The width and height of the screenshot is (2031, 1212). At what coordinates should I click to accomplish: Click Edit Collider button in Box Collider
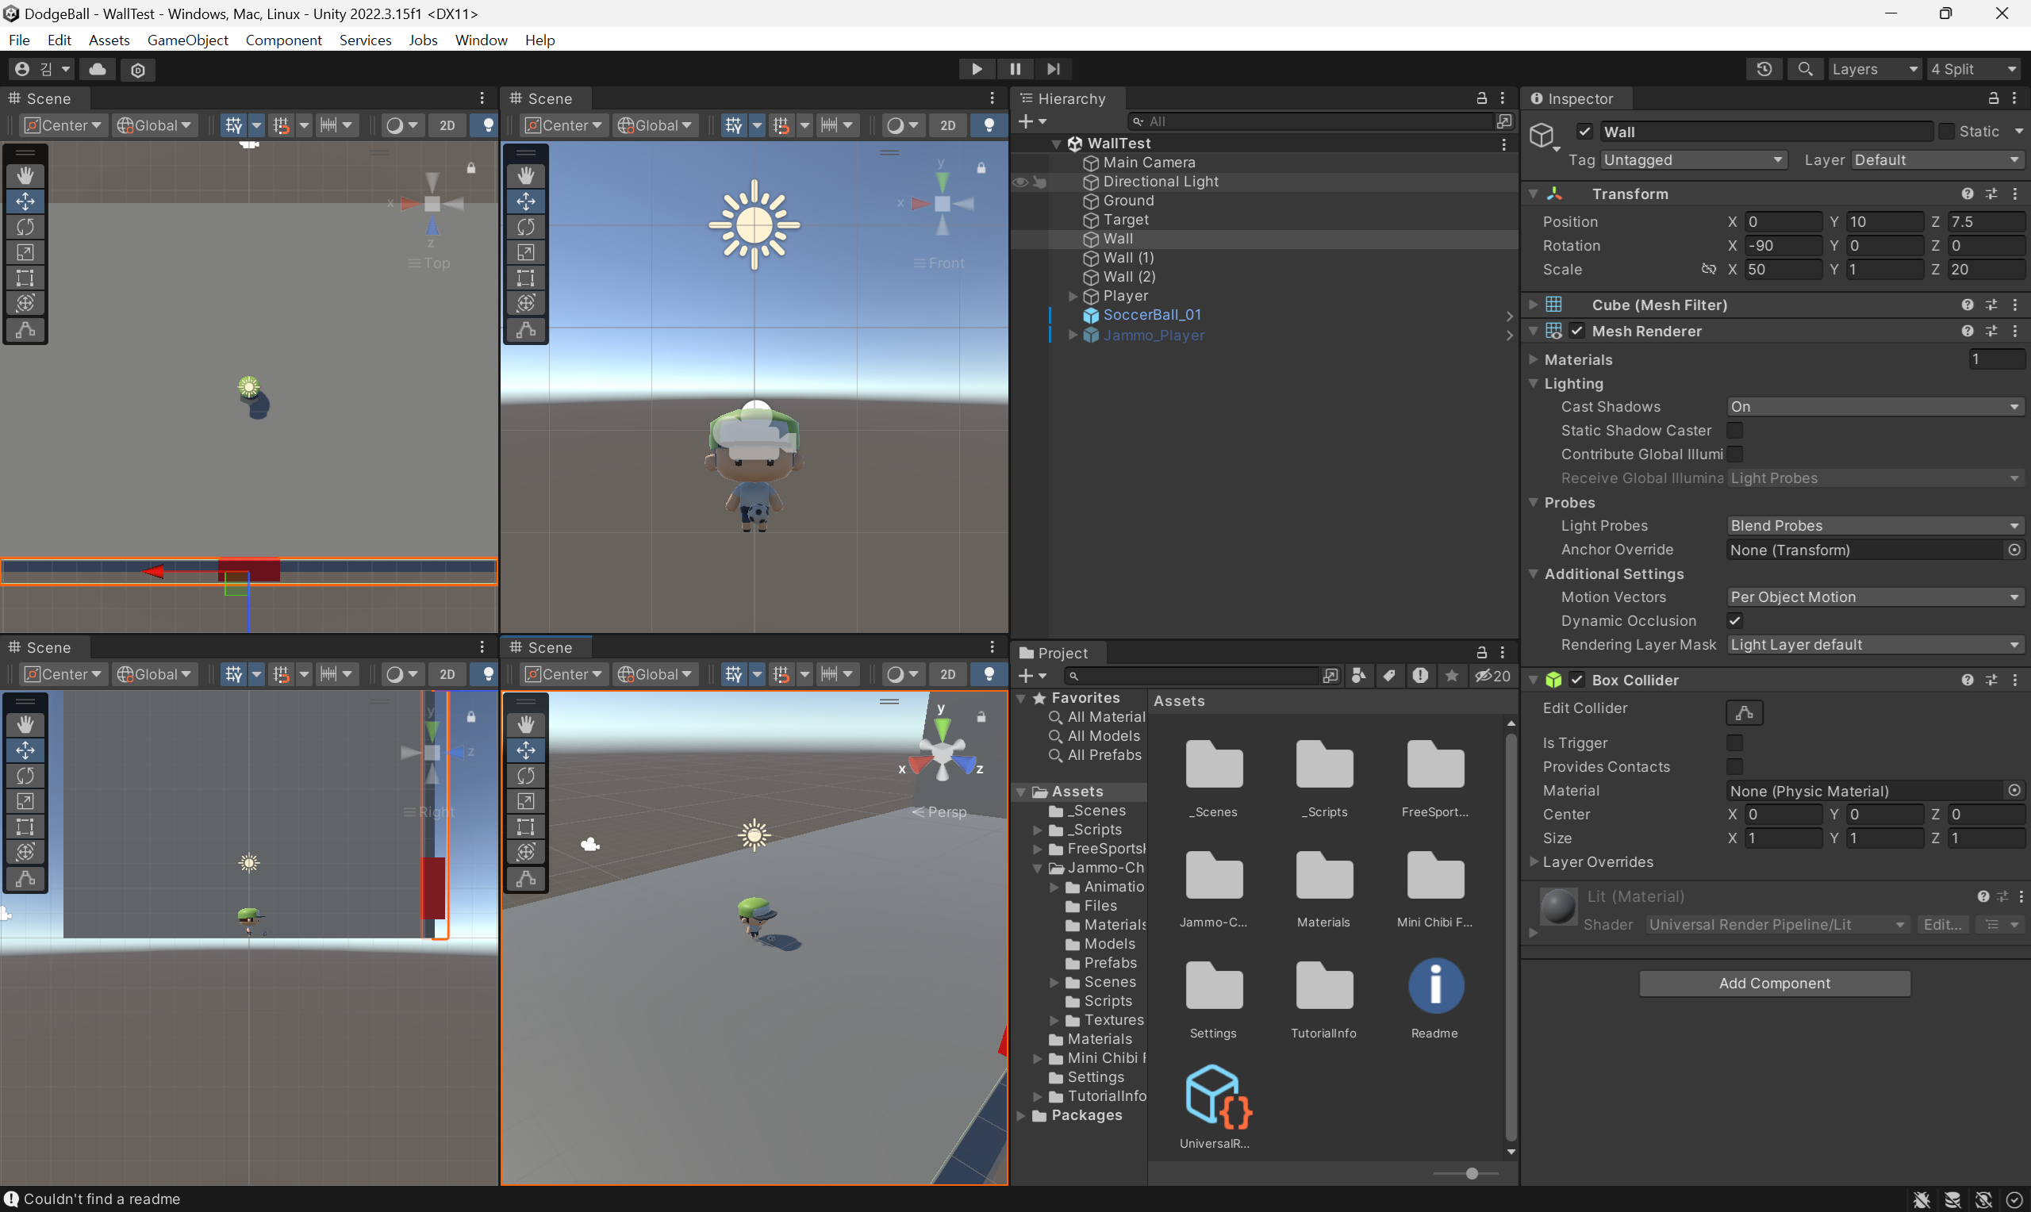(1744, 712)
